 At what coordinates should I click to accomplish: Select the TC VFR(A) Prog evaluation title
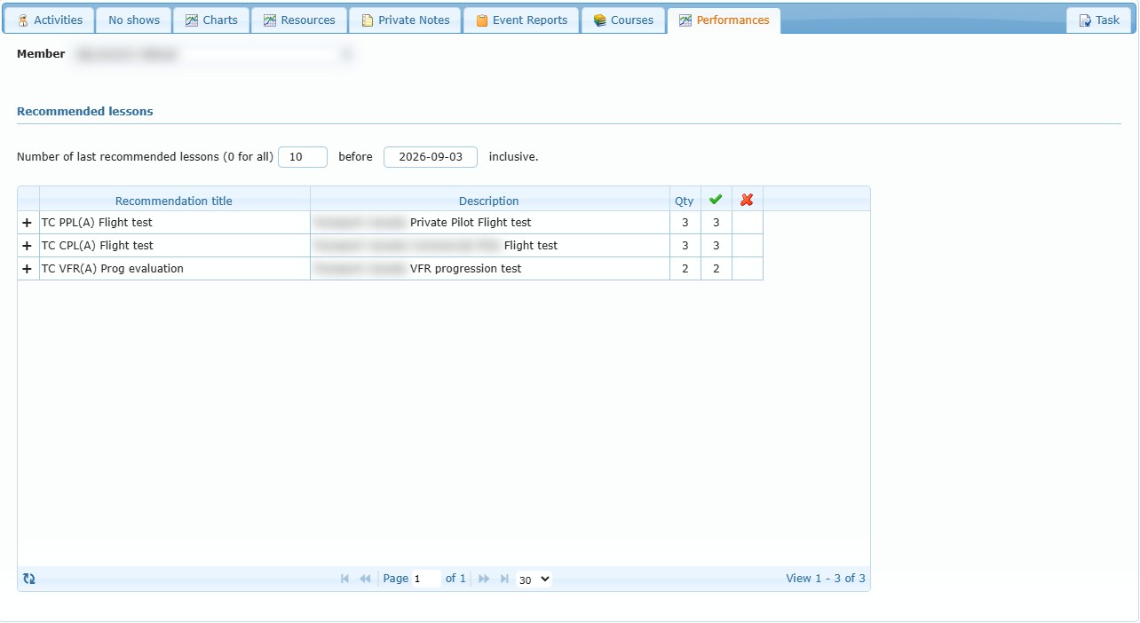tap(113, 269)
